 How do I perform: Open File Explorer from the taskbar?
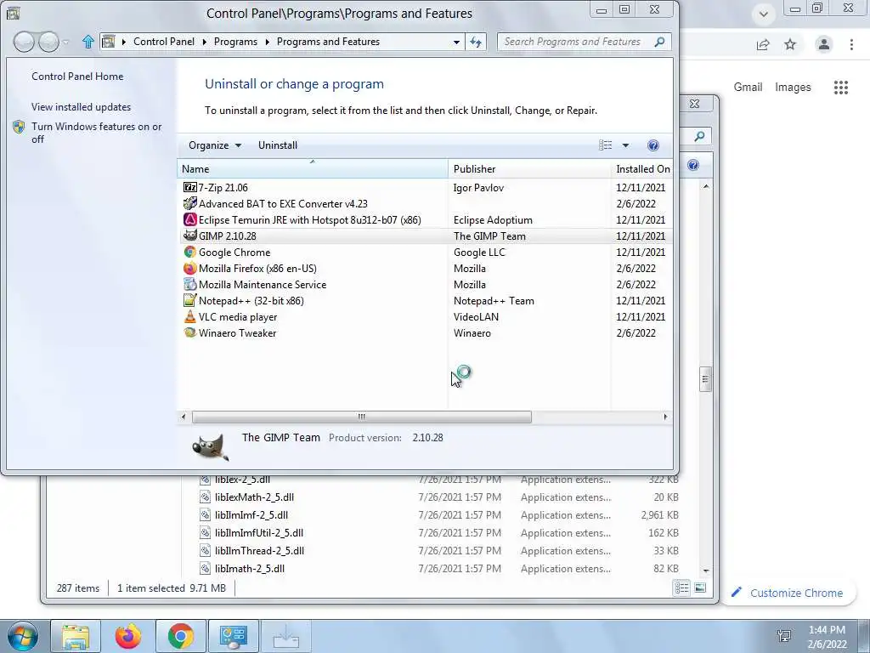(76, 636)
